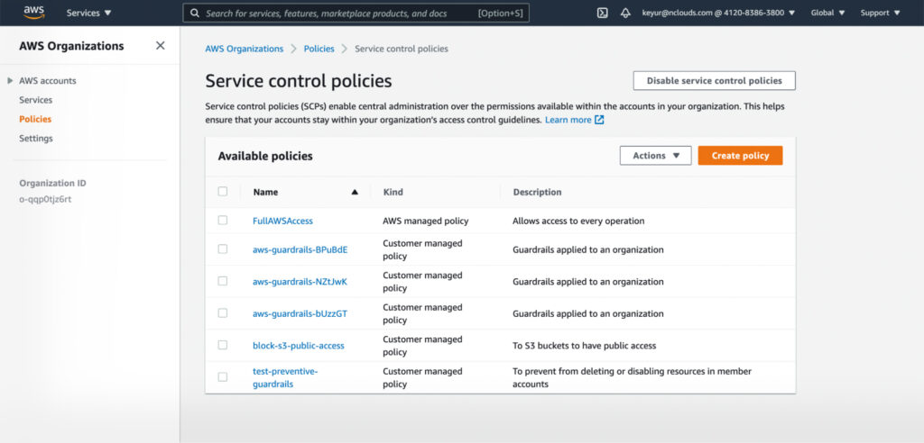Open the aws-guardrails-BPuBdE policy

(300, 249)
